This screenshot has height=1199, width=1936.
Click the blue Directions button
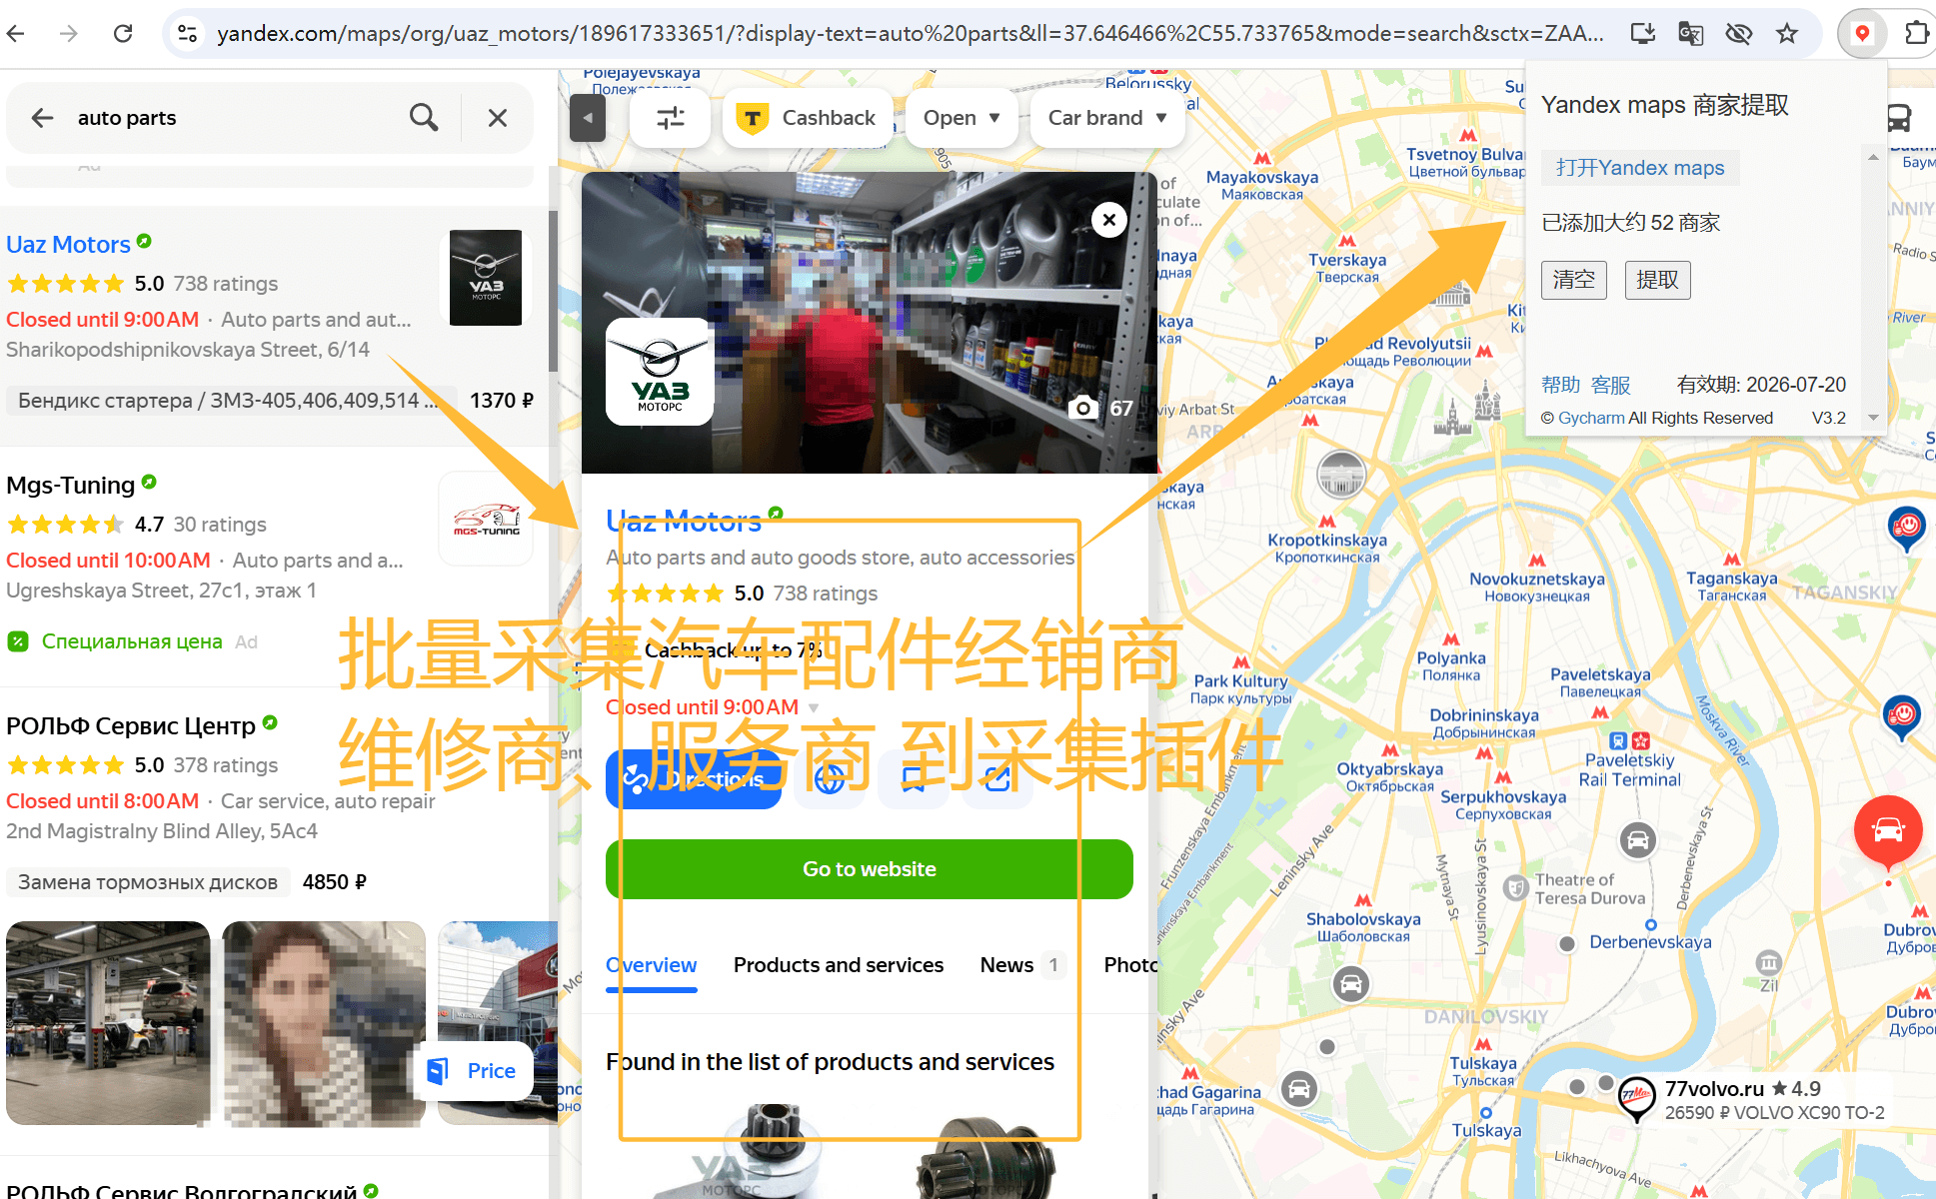[694, 779]
